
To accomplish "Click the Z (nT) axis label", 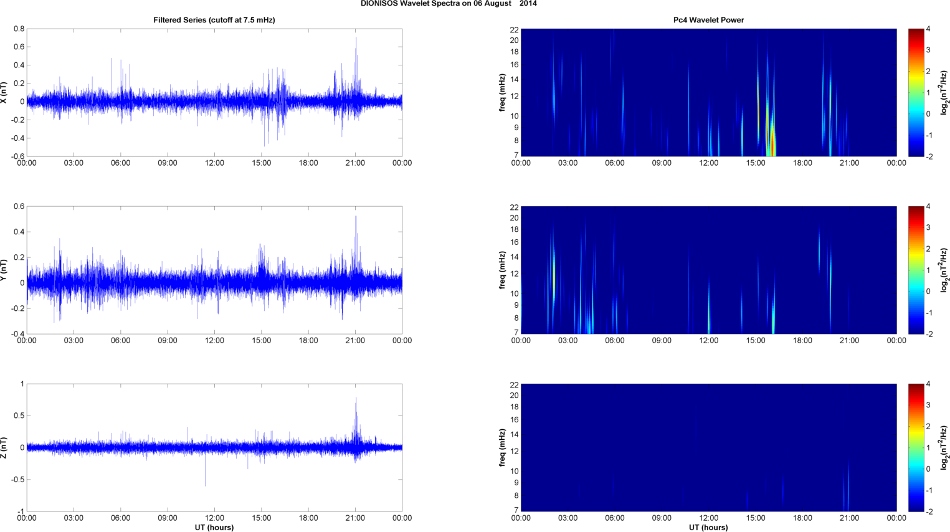I will tap(4, 447).
